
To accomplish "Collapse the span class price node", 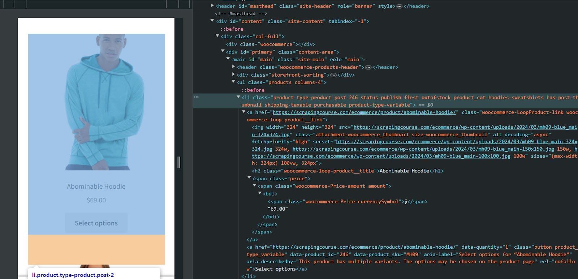I will 249,178.
